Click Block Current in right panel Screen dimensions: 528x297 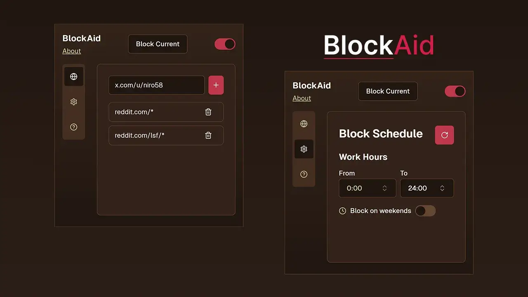(x=388, y=91)
